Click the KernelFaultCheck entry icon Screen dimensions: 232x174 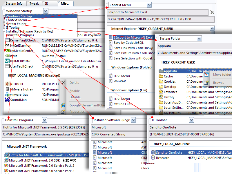[x=7, y=40]
